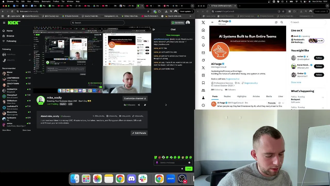Click Ai Forge orange profile picture
Viewport: 330px width, 186px height.
click(220, 51)
